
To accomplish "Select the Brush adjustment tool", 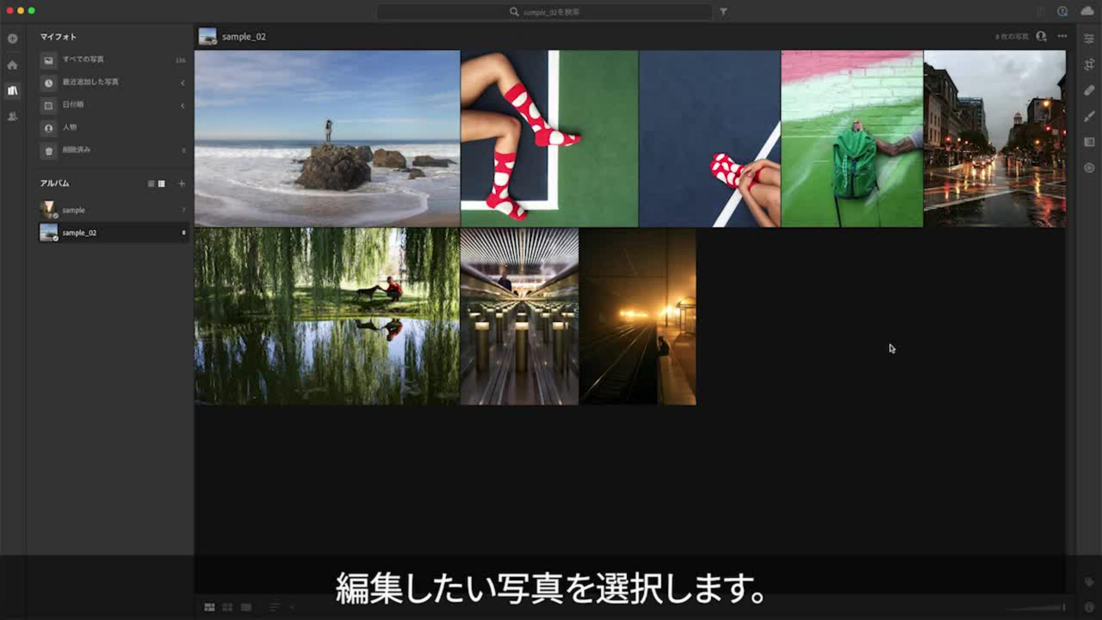I will point(1089,116).
